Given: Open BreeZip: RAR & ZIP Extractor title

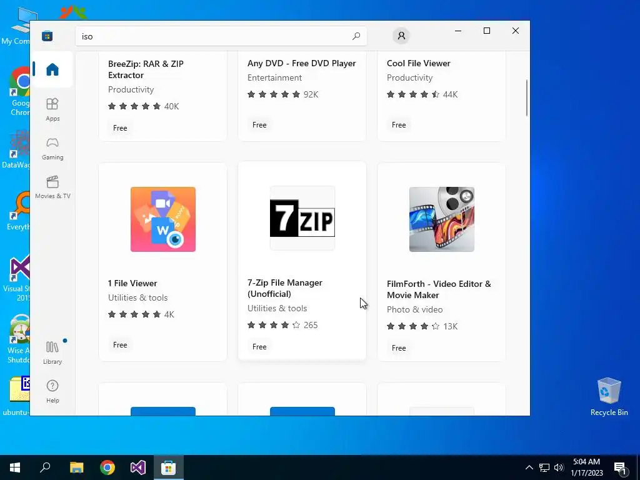Looking at the screenshot, I should [146, 69].
